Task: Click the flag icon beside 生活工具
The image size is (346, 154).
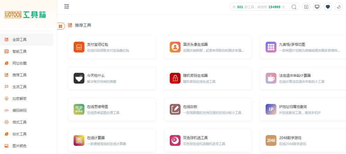Action: click(x=6, y=87)
